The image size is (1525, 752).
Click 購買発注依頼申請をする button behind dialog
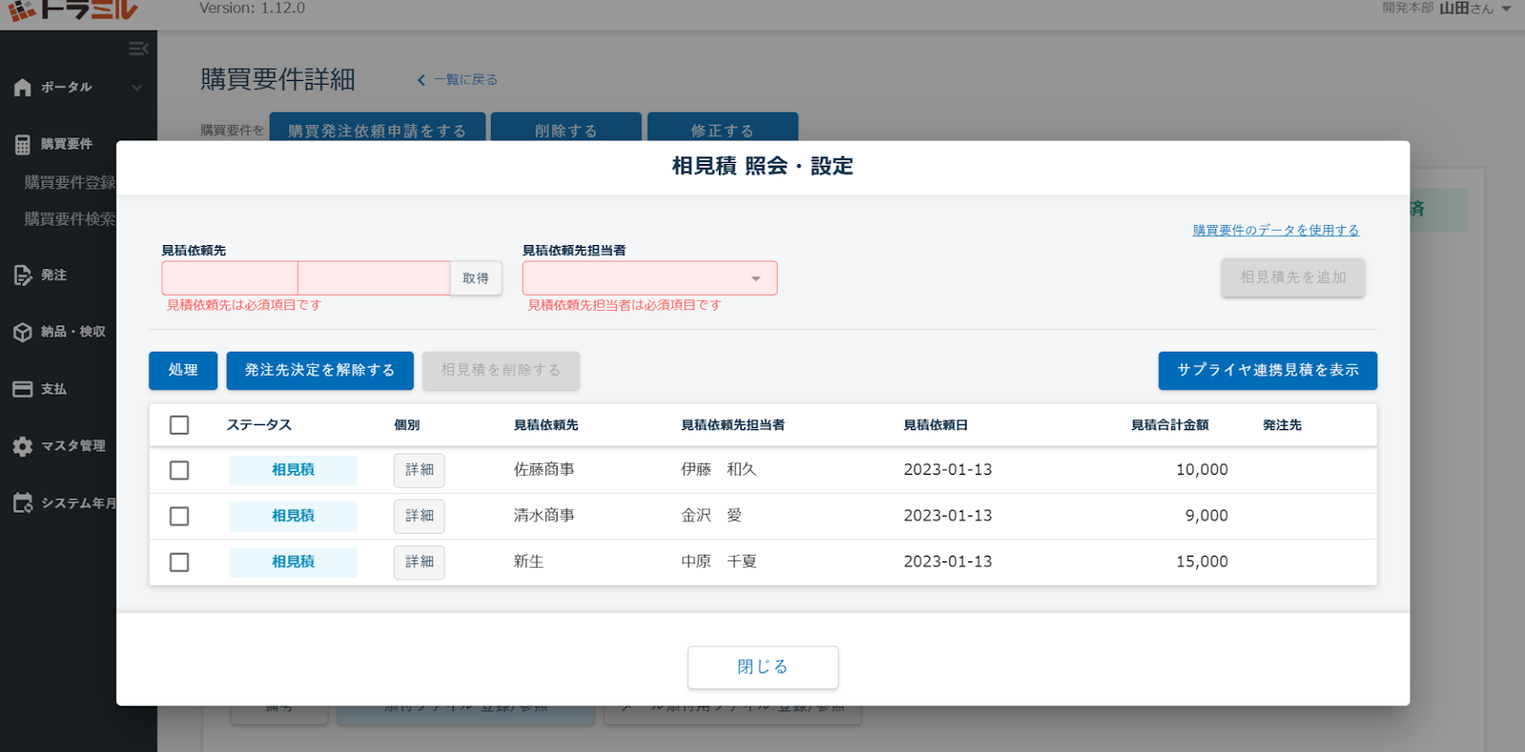(377, 127)
